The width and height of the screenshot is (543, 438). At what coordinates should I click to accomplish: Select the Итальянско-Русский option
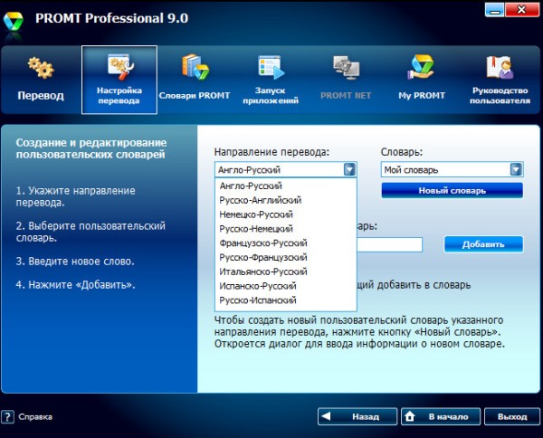click(262, 271)
